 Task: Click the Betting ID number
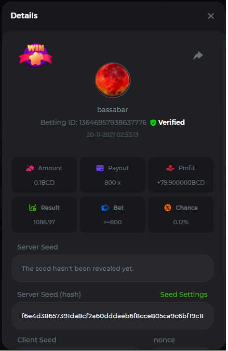[x=113, y=122]
